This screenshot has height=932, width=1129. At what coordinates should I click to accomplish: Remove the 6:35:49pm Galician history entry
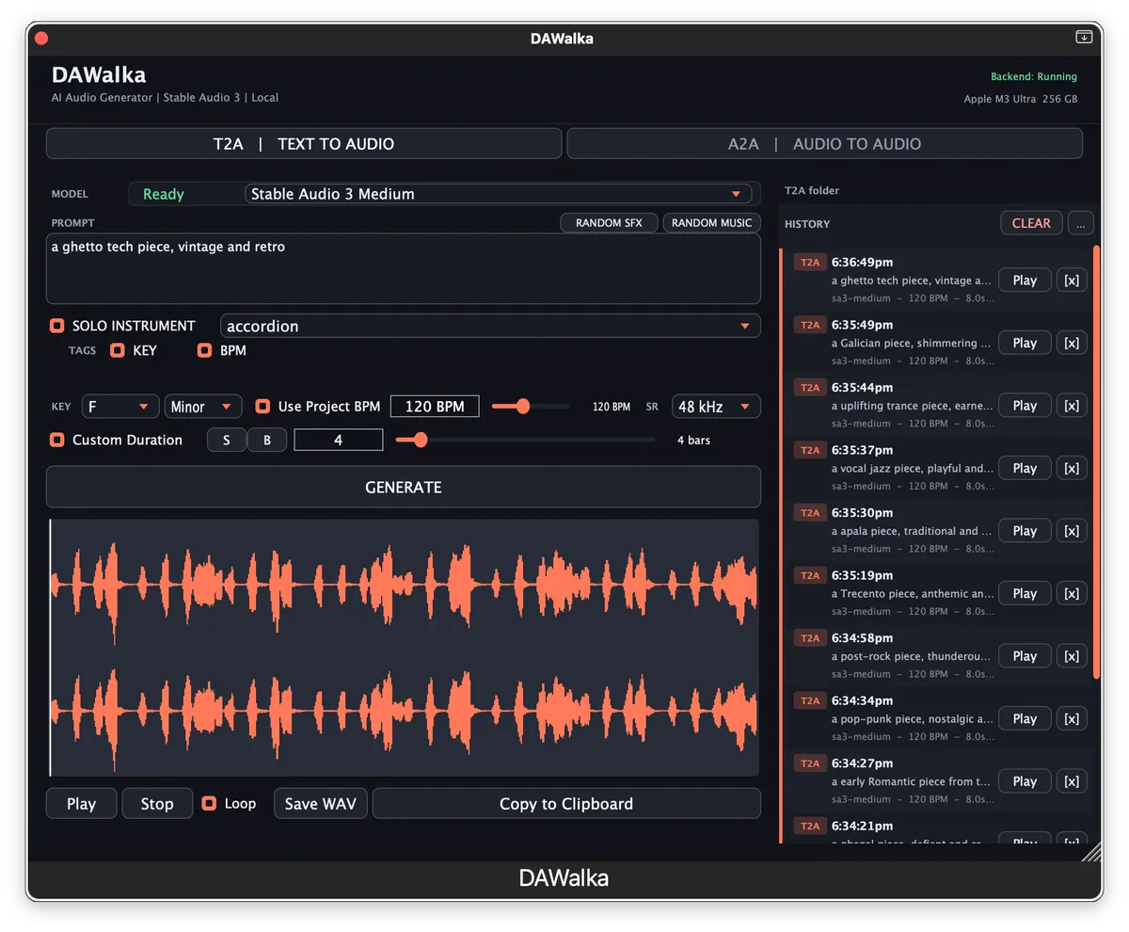coord(1072,343)
